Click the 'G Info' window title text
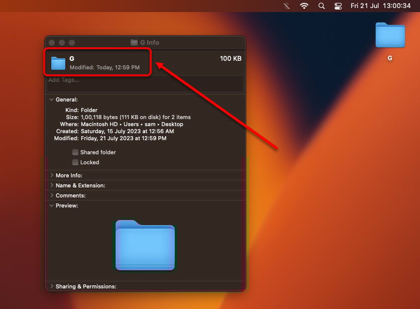The width and height of the screenshot is (420, 309). tap(150, 42)
